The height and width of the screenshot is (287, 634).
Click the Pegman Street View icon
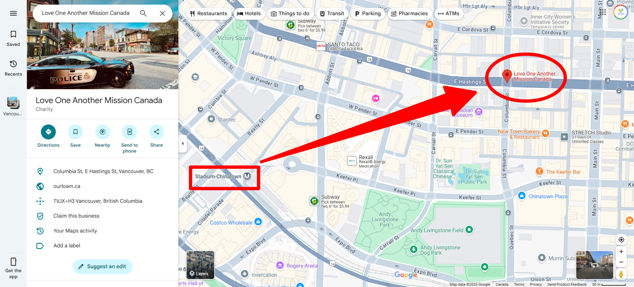click(x=621, y=274)
